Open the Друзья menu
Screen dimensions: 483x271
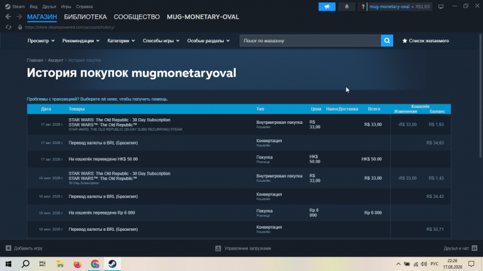[49, 6]
